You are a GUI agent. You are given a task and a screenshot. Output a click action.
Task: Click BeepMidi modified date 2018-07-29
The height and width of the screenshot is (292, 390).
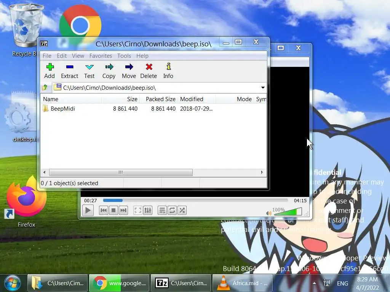pos(196,108)
